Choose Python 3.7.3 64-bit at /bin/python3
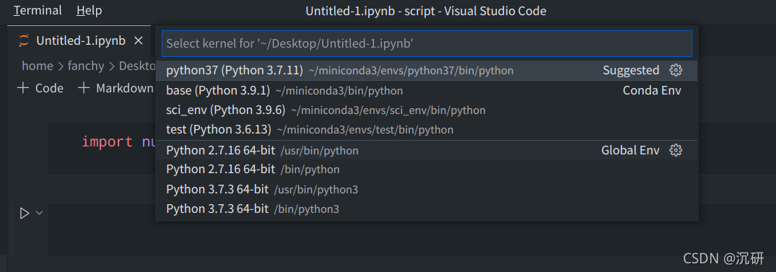Screen dimensions: 776x272 point(427,209)
